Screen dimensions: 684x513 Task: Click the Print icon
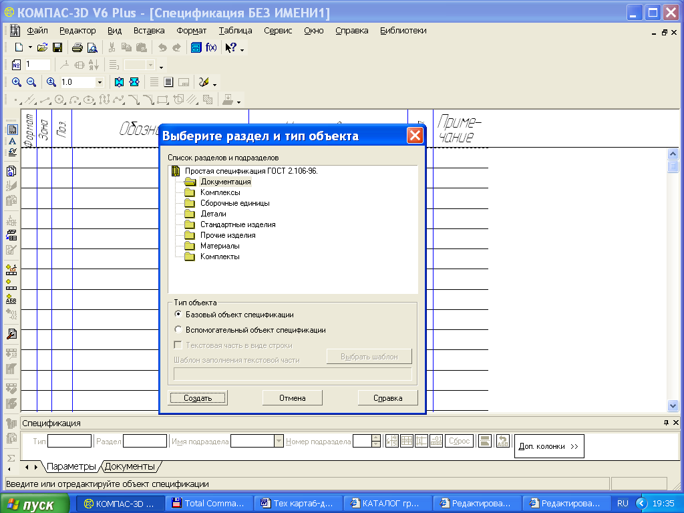(77, 47)
